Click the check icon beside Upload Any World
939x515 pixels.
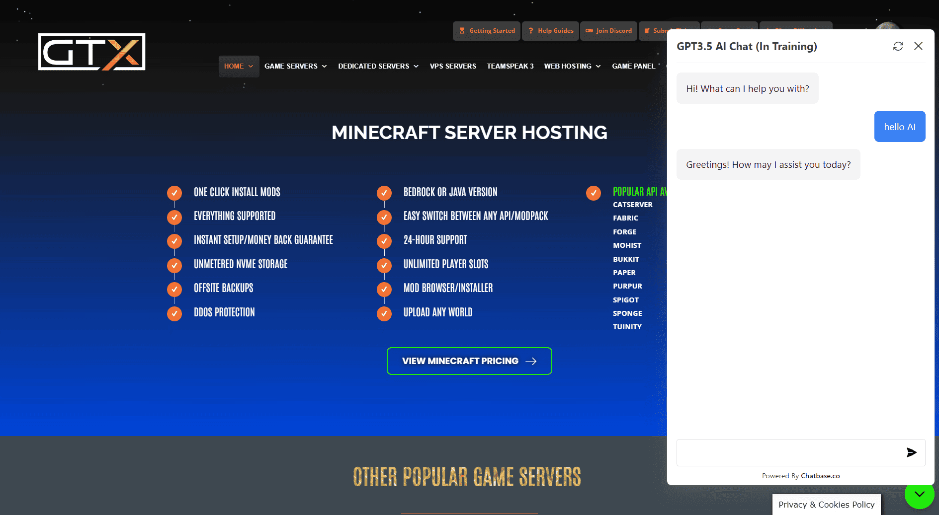coord(384,313)
